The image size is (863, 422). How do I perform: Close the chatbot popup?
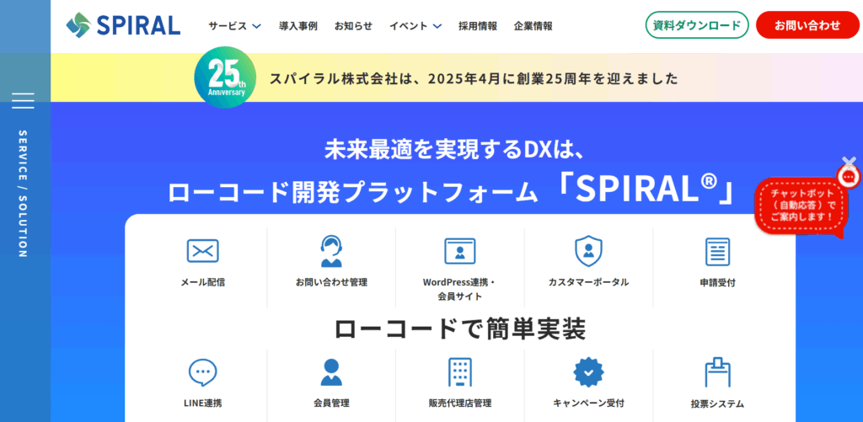pos(850,161)
